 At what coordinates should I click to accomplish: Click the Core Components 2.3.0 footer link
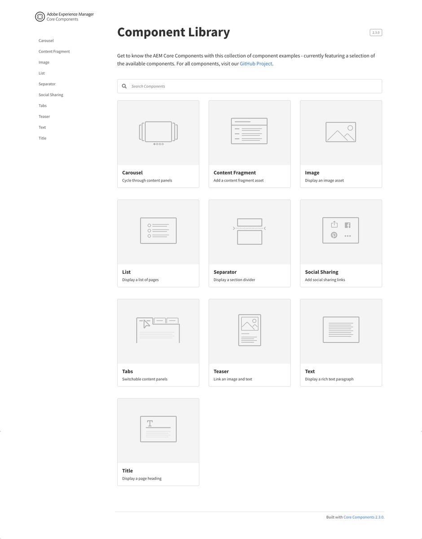tap(363, 517)
